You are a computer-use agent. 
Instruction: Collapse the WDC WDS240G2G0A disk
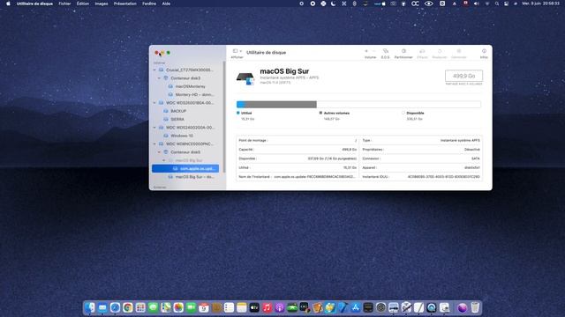click(154, 128)
